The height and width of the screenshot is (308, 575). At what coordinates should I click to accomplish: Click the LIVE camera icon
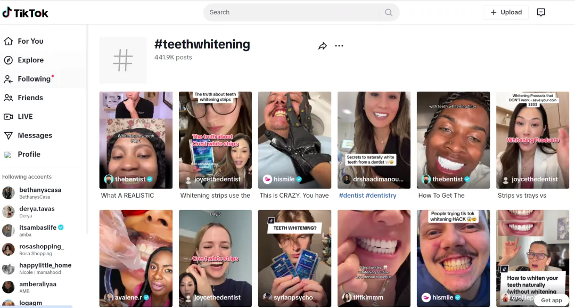[x=9, y=117]
